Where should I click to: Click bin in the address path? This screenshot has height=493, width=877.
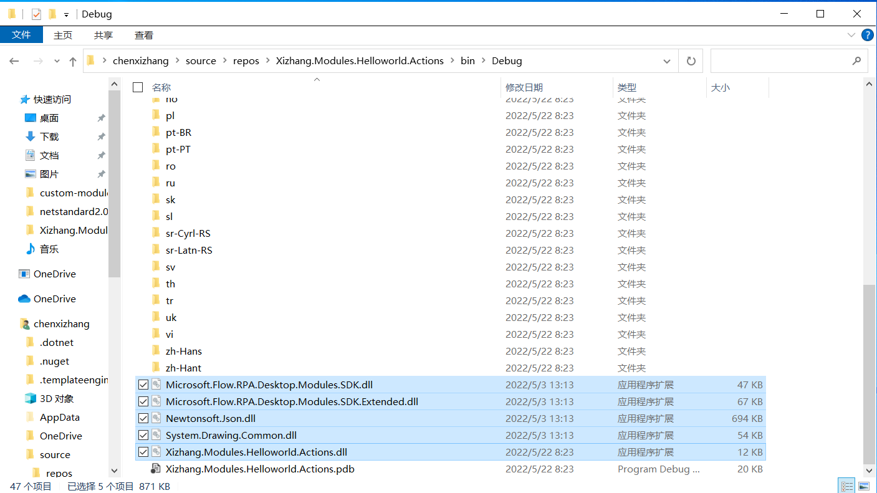(467, 61)
